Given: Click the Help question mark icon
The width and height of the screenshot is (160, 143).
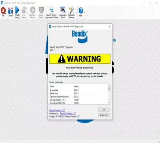Looking at the screenshot, I should 81,12.
